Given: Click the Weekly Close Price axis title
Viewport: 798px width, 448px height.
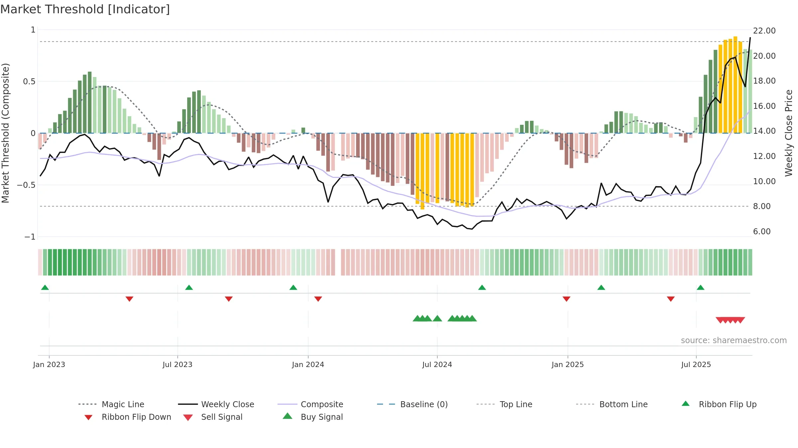Looking at the screenshot, I should 789,133.
